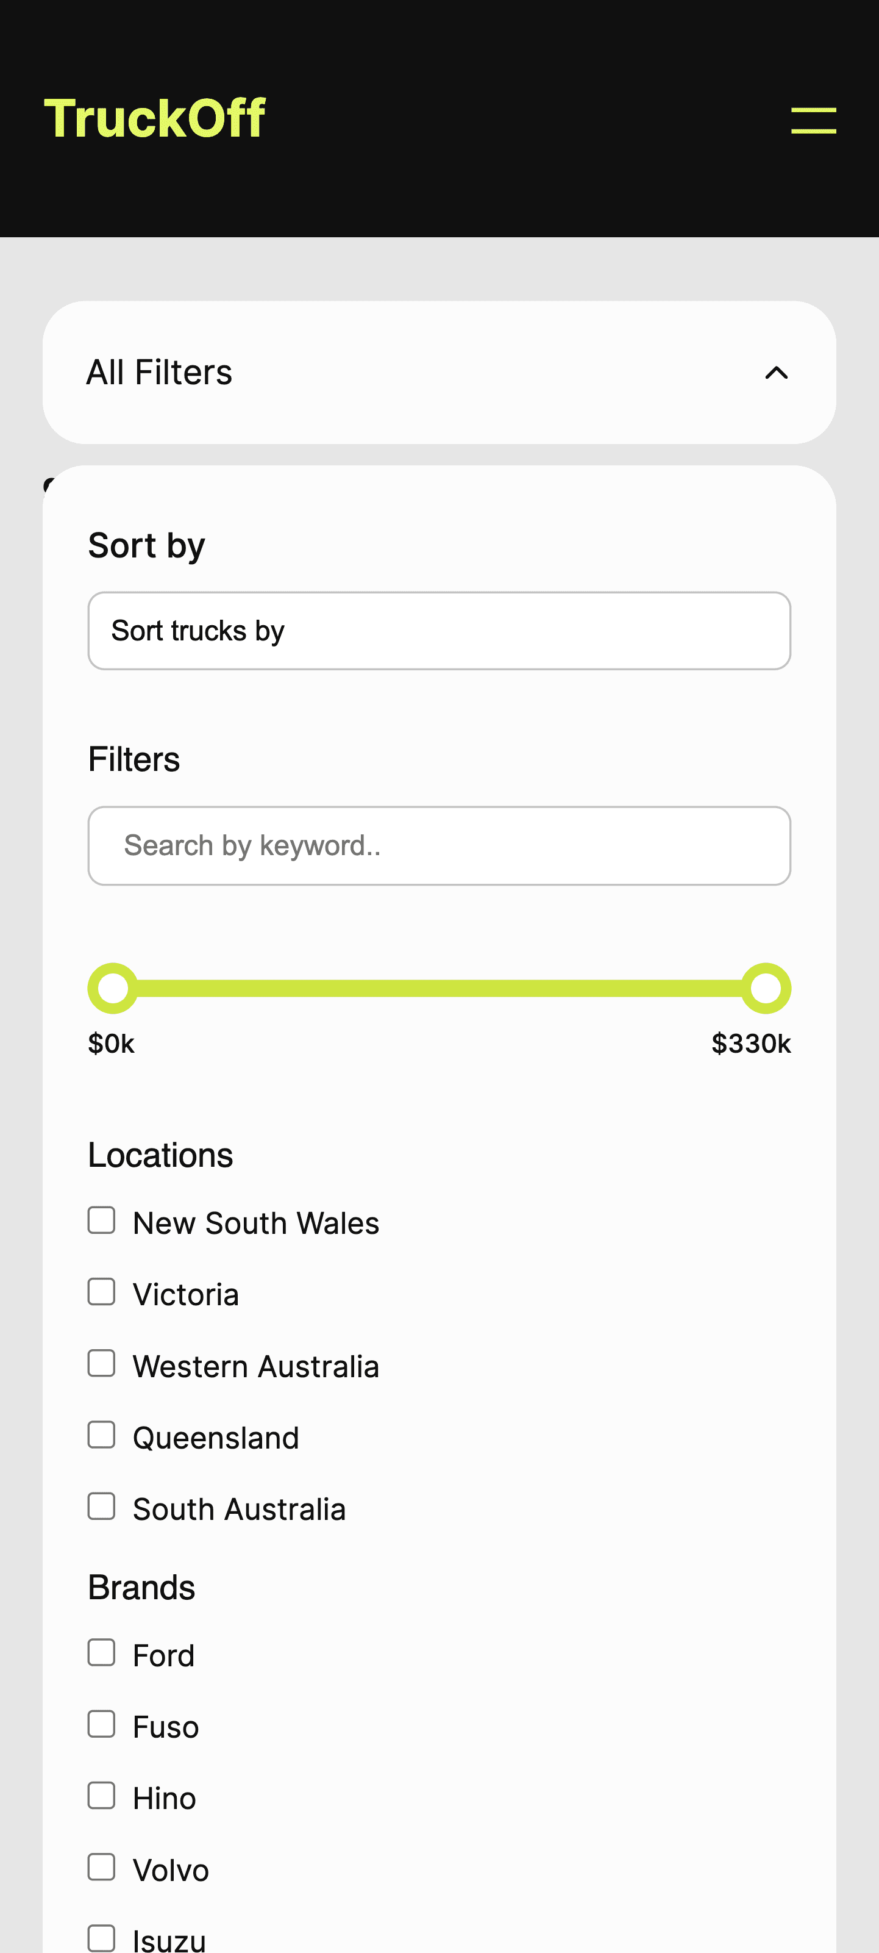Click the price range slider track

point(439,989)
